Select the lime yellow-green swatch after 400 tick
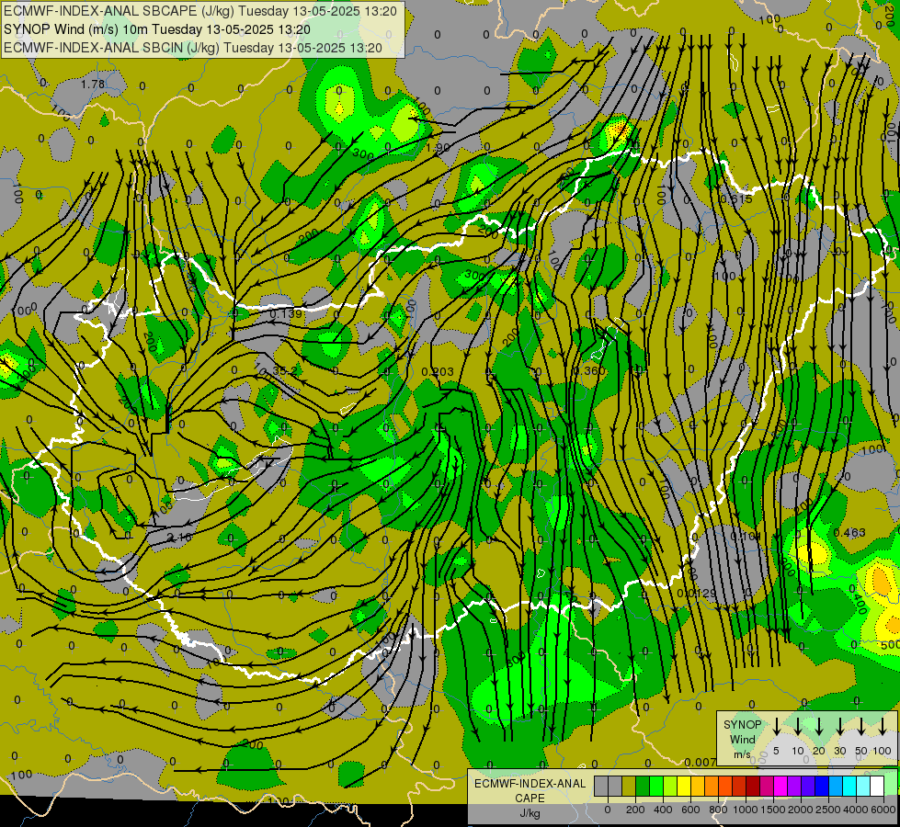 click(670, 786)
